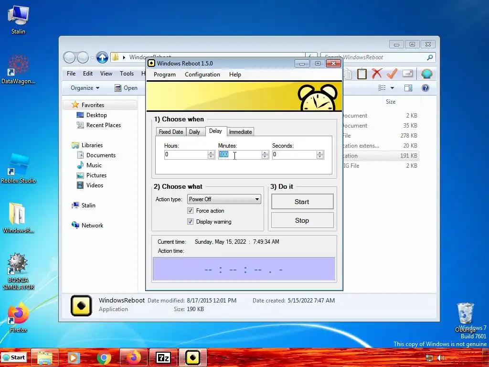Click the Hours spinner arrows
489x367 pixels.
[x=211, y=155]
